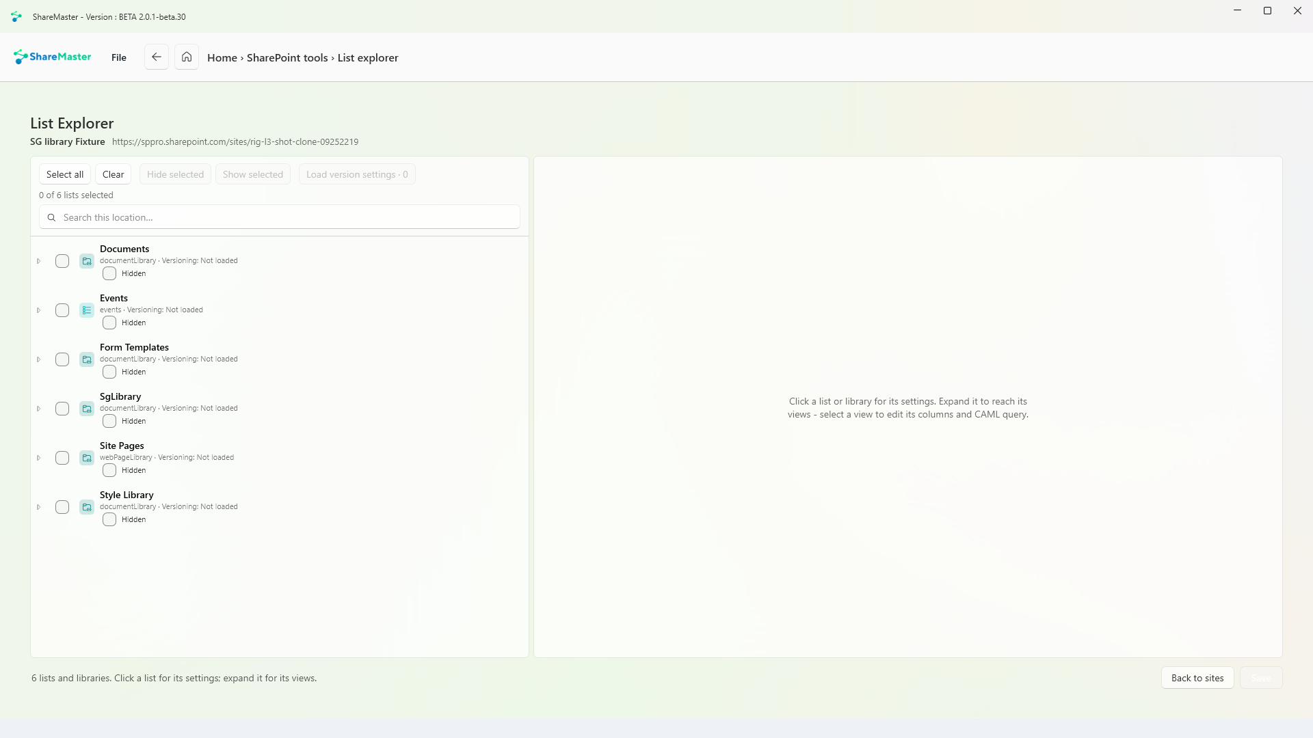Open the Site Pages list row
Image resolution: width=1313 pixels, height=738 pixels.
point(280,458)
